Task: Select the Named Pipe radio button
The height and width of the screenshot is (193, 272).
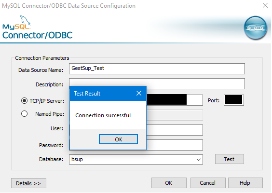Action: pyautogui.click(x=24, y=114)
